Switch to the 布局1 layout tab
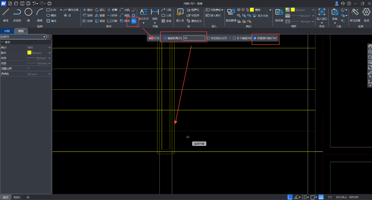Screen dimensions: 372x200 (x=17, y=197)
